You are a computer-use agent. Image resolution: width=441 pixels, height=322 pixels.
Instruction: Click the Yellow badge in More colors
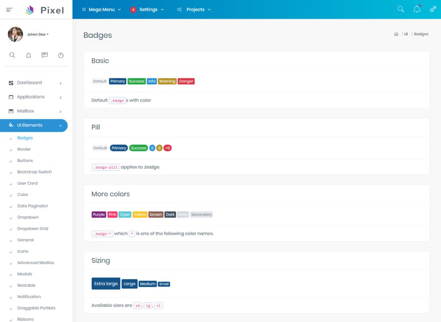point(140,214)
